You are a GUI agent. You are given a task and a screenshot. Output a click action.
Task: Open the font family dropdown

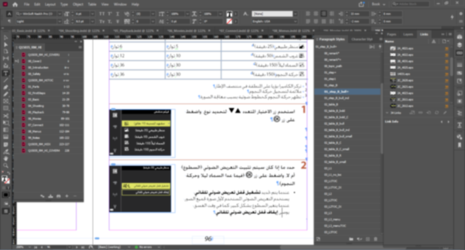coord(59,14)
